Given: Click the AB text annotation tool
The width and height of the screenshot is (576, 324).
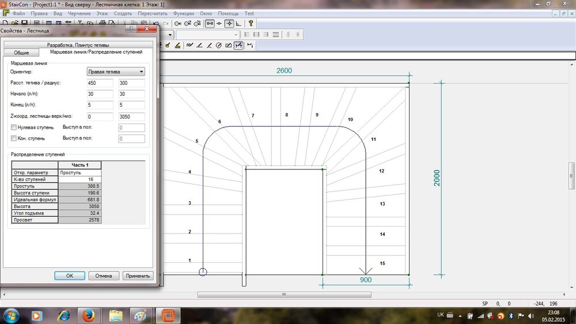Looking at the screenshot, I should (189, 45).
